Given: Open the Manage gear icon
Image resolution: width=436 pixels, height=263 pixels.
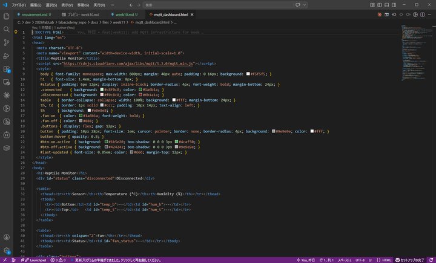Looking at the screenshot, I should coord(7,250).
